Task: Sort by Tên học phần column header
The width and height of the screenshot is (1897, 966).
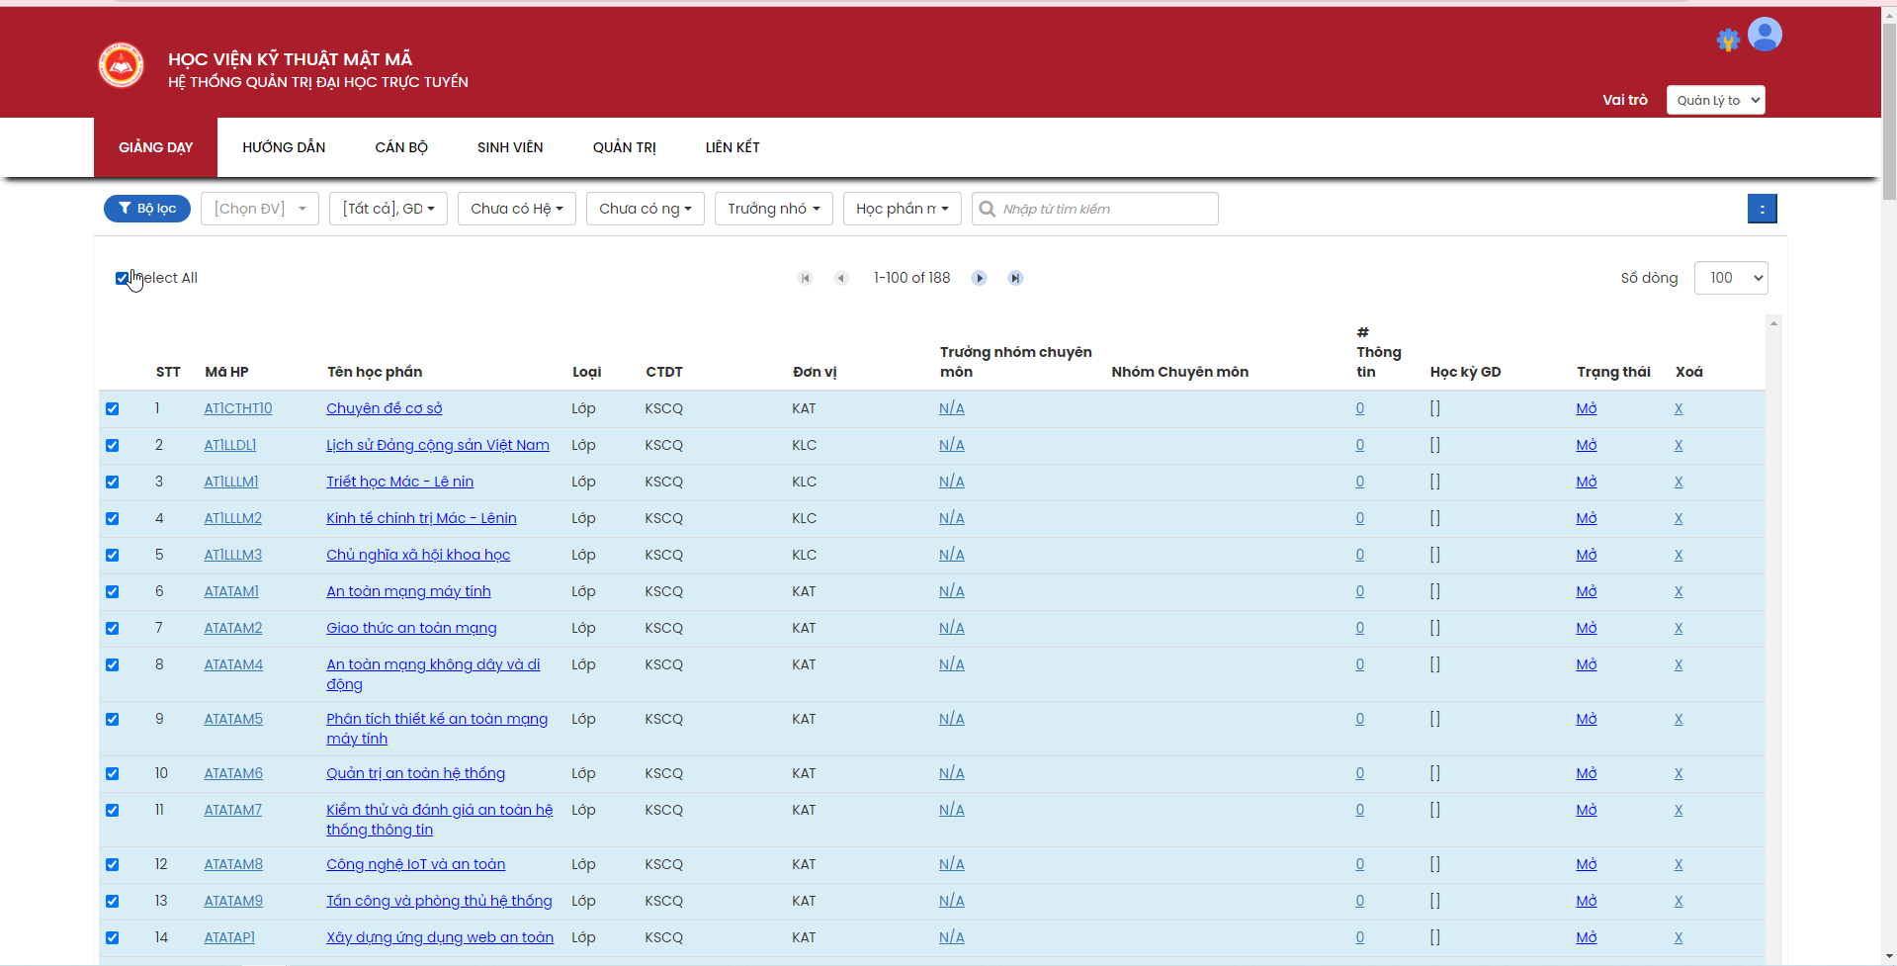Action: pos(375,372)
